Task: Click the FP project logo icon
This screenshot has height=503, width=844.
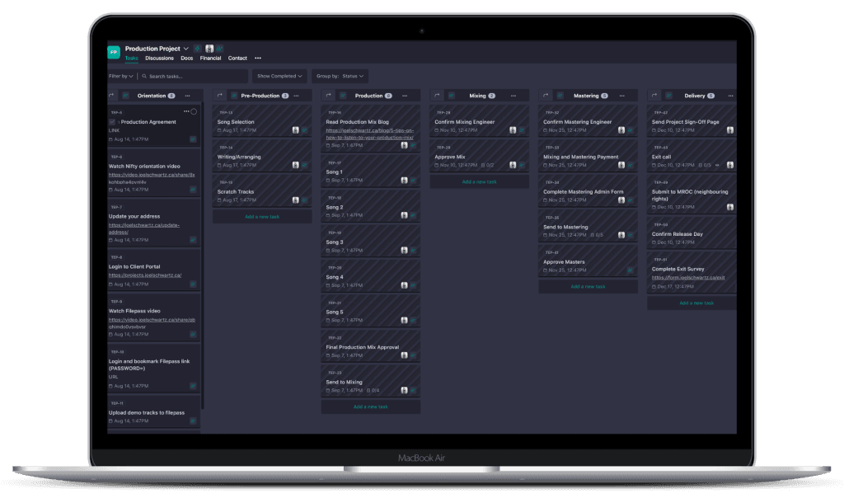Action: [114, 52]
